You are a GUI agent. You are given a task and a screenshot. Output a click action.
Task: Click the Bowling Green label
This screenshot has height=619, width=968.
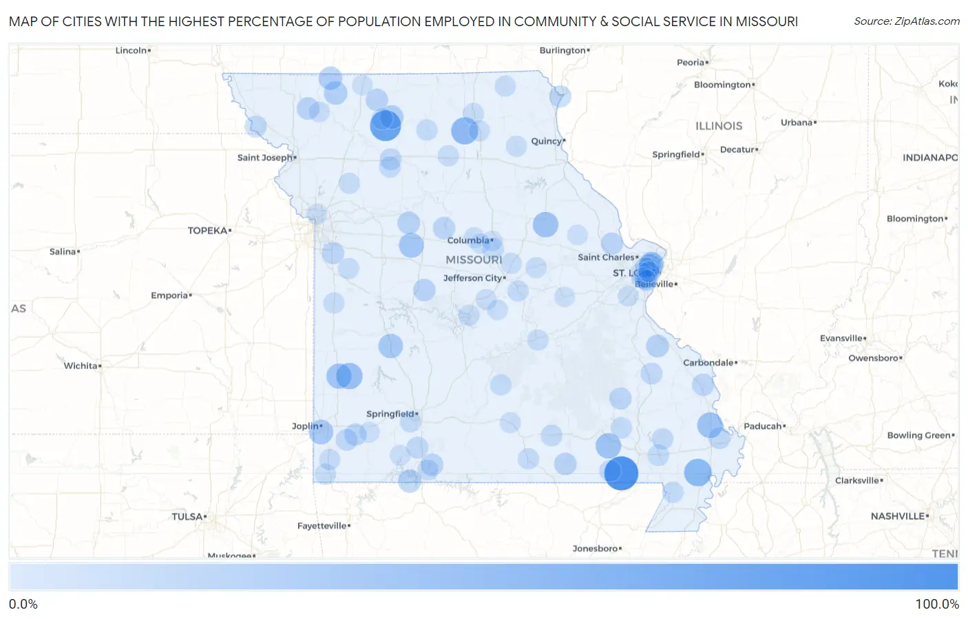pyautogui.click(x=919, y=435)
